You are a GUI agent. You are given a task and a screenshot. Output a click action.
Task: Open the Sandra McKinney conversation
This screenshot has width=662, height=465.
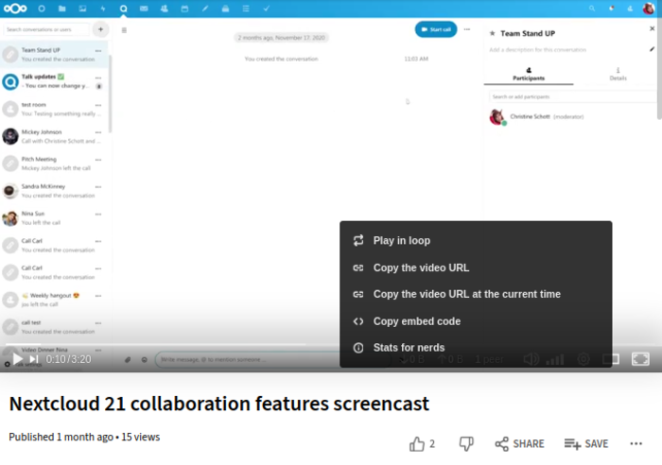tap(54, 191)
